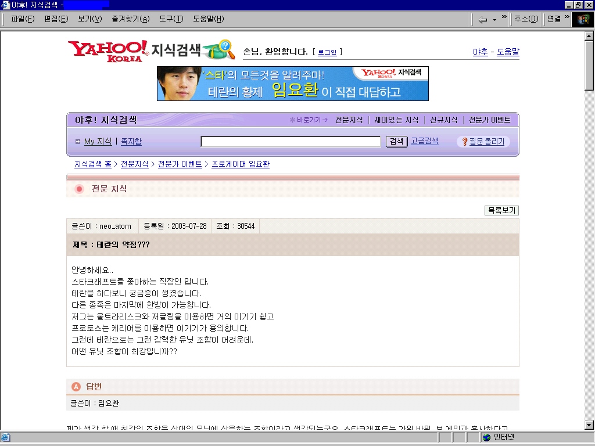Click the red circle icon beside 전문 지식
The image size is (595, 446).
tap(79, 189)
